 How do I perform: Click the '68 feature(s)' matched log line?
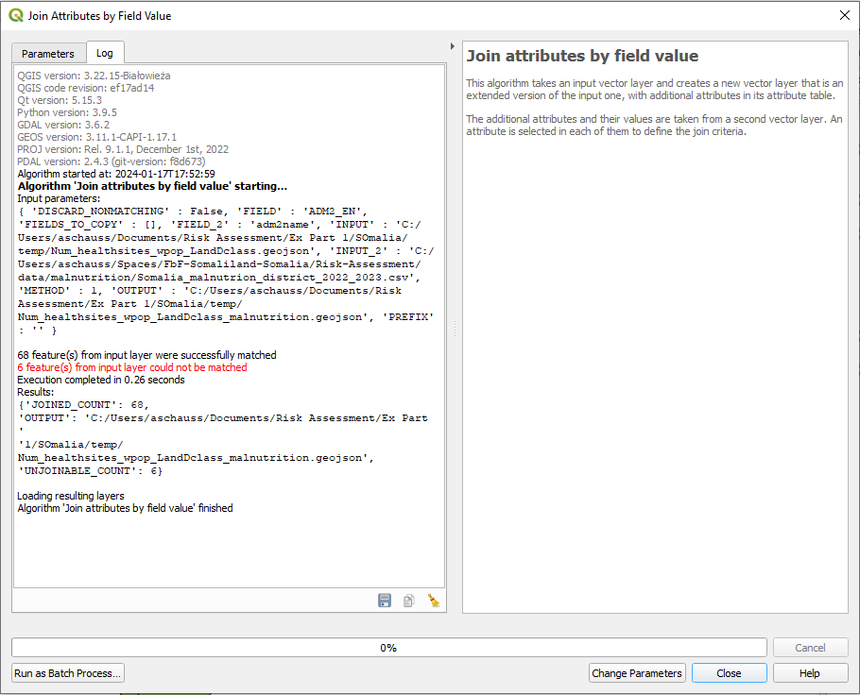(146, 355)
